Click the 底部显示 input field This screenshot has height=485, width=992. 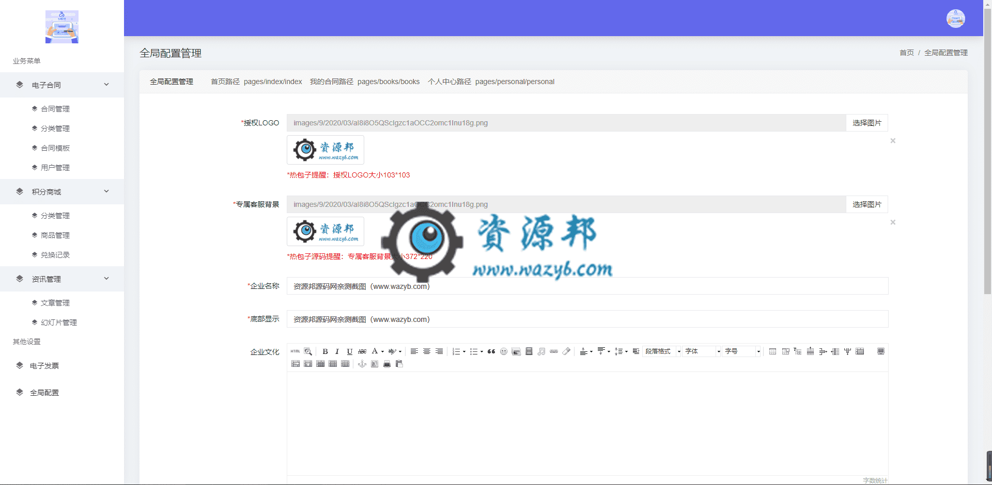(587, 319)
